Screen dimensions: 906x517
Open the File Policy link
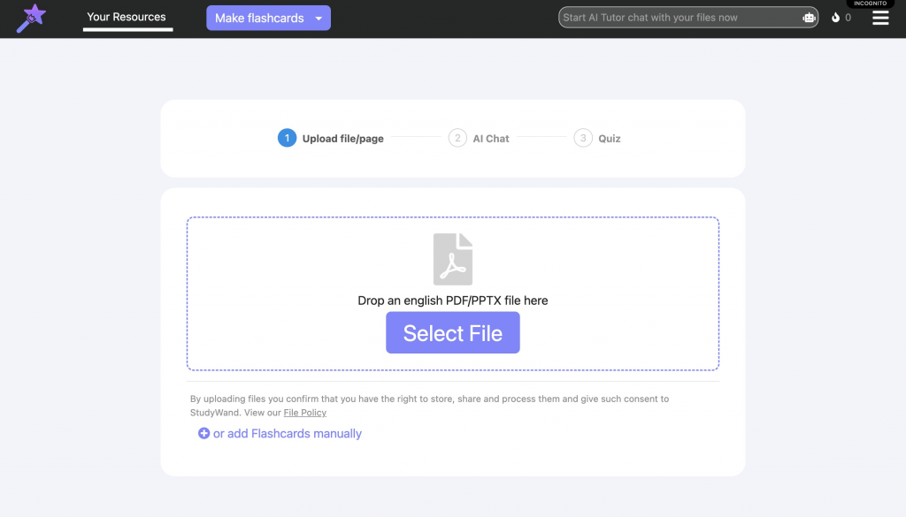click(305, 413)
